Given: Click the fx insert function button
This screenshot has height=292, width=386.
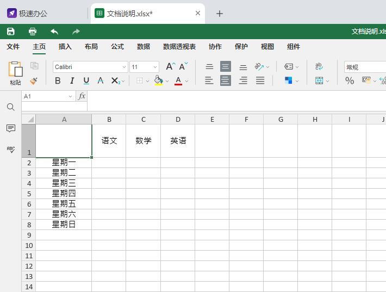Looking at the screenshot, I should 82,96.
